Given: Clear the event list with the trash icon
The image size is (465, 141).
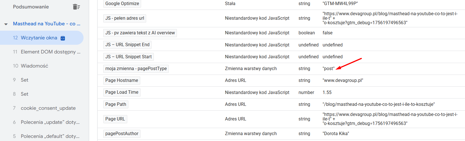Looking at the screenshot, I should point(76,7).
